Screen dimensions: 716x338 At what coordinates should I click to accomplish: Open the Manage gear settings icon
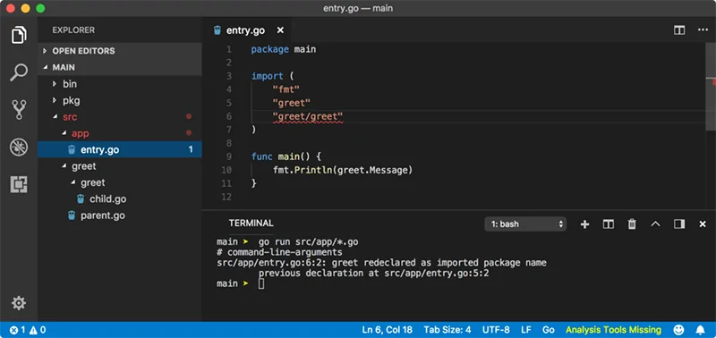pos(19,303)
